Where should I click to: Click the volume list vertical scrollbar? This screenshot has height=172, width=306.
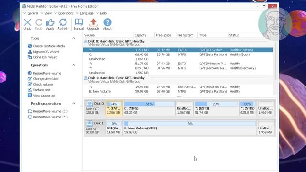[x=275, y=61]
